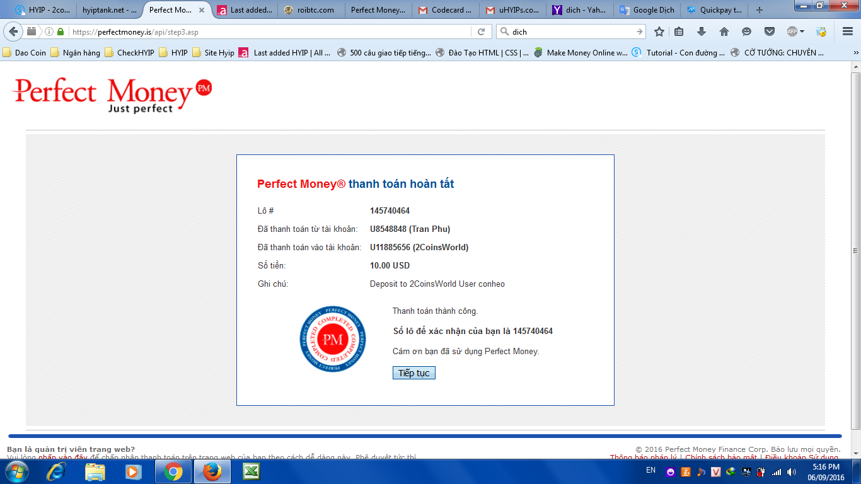Show site information via the 'i' icon
Viewport: 861px width, 484px height.
(49, 32)
